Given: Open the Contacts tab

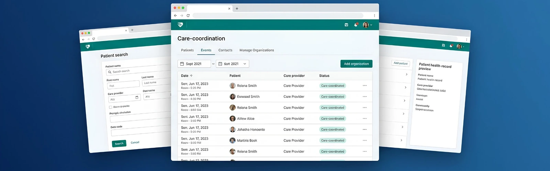Looking at the screenshot, I should click(225, 50).
